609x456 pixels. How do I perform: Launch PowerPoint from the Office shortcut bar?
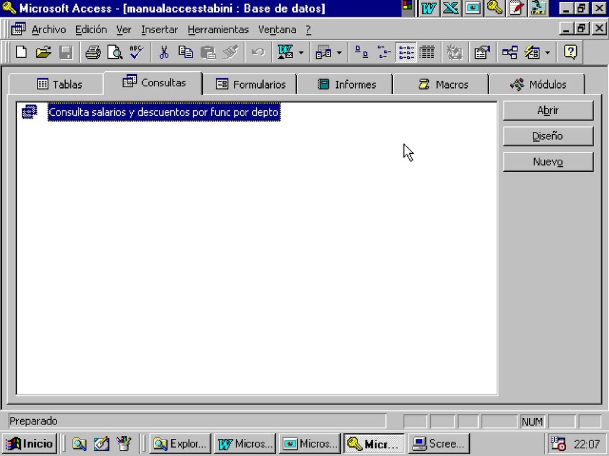click(x=473, y=8)
